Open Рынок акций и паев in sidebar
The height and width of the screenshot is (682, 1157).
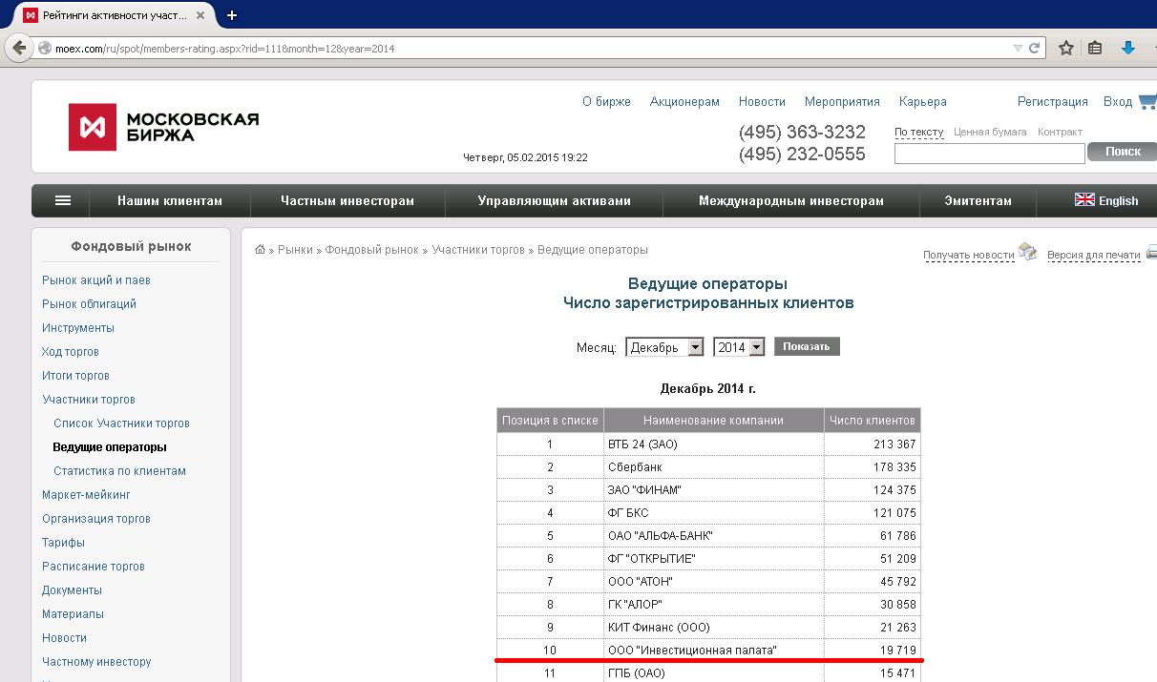tap(95, 279)
